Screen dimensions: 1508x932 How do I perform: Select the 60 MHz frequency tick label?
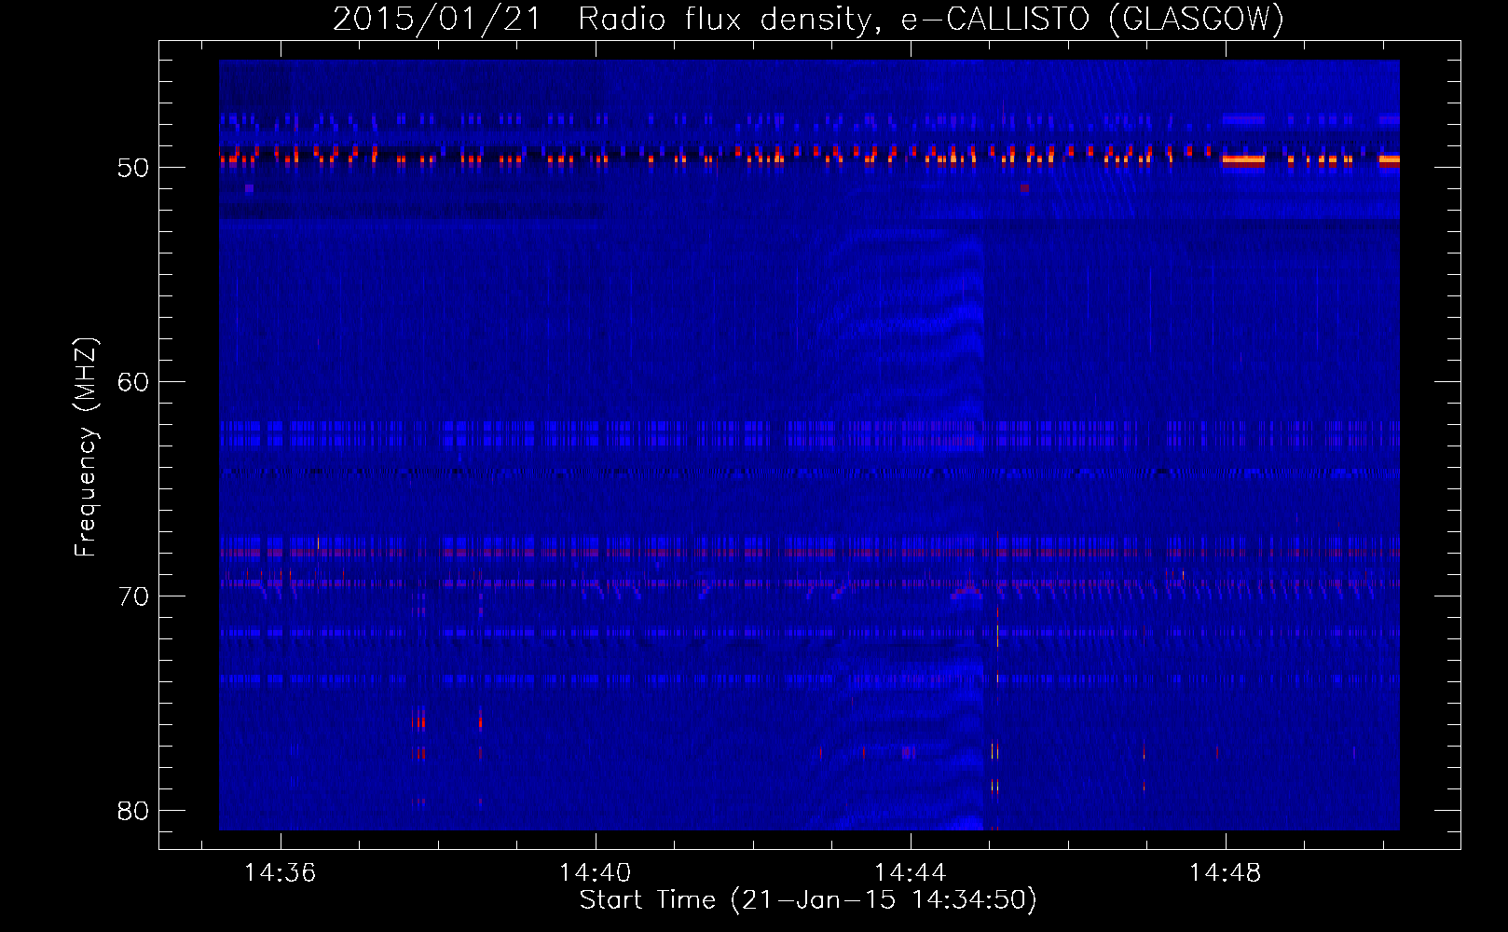click(133, 382)
